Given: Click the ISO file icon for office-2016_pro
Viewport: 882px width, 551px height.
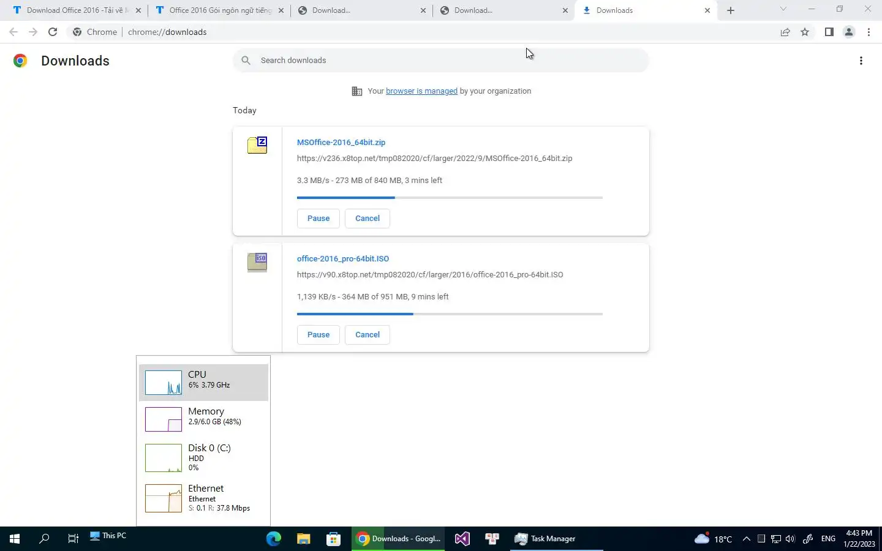Looking at the screenshot, I should click(257, 262).
